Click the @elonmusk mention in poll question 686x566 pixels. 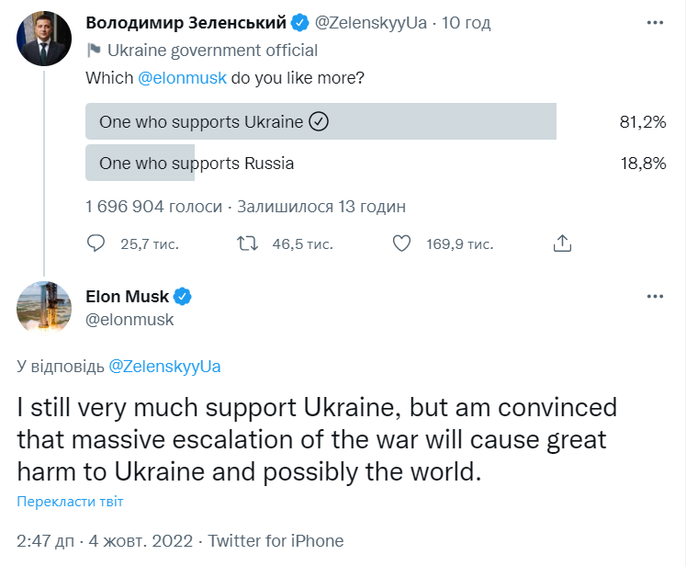[182, 78]
